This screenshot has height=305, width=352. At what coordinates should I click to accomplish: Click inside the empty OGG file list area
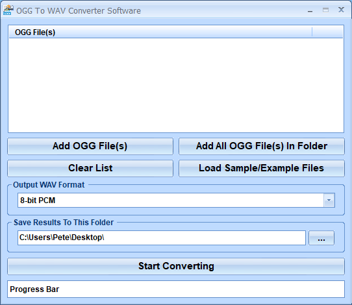pyautogui.click(x=176, y=85)
